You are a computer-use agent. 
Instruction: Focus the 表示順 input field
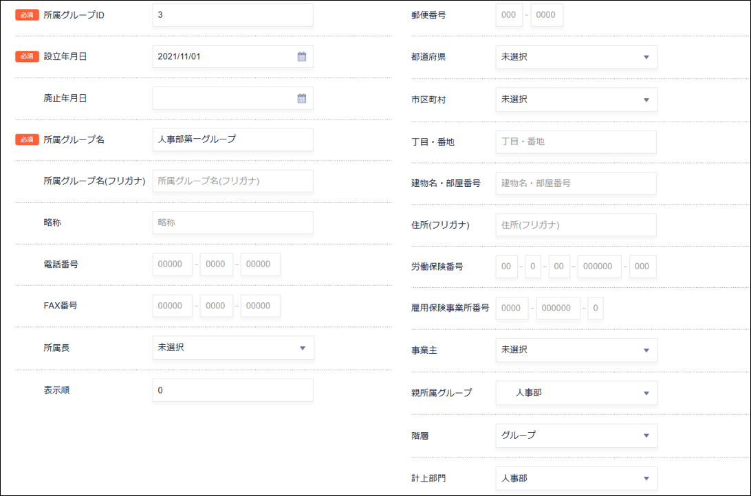(x=232, y=390)
